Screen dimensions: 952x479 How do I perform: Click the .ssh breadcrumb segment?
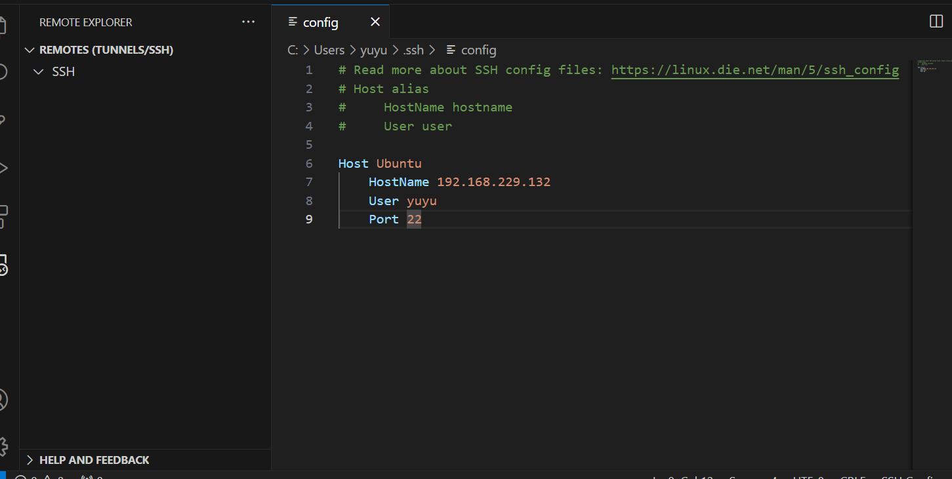413,50
